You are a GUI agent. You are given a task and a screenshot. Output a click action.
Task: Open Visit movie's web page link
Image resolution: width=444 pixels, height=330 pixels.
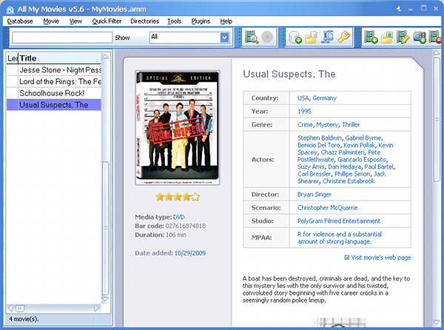[x=381, y=258]
